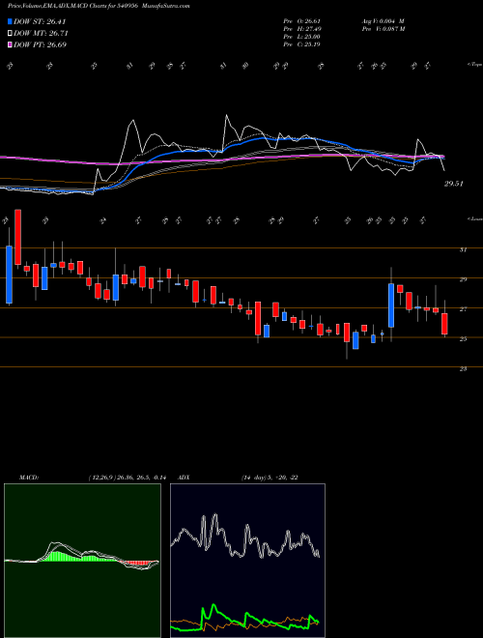Click the tall blue breakout candle near the right
Viewport: 483px width, 638px height.
coord(391,305)
